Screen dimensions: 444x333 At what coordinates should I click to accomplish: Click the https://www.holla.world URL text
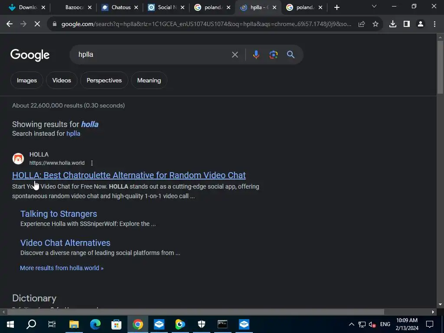pos(57,163)
